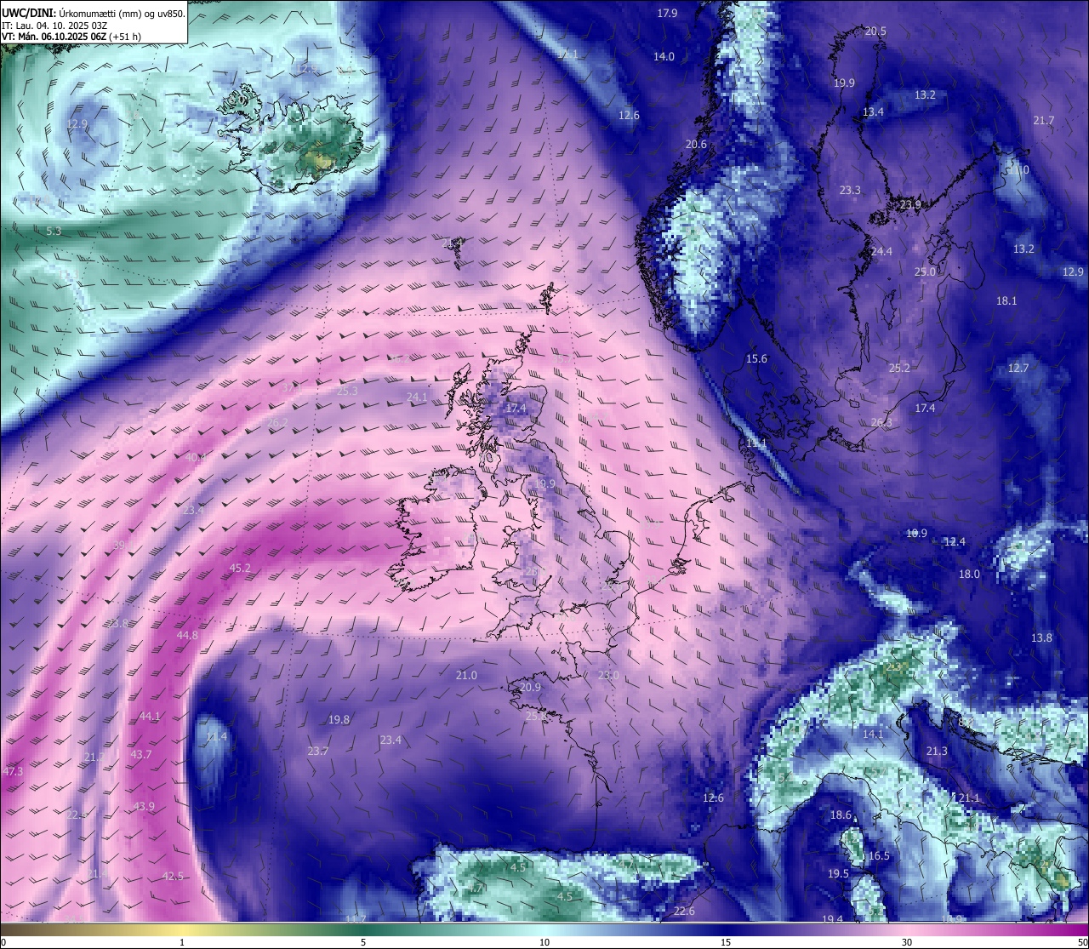Click the 24.4 value label
The height and width of the screenshot is (949, 1089).
(882, 252)
